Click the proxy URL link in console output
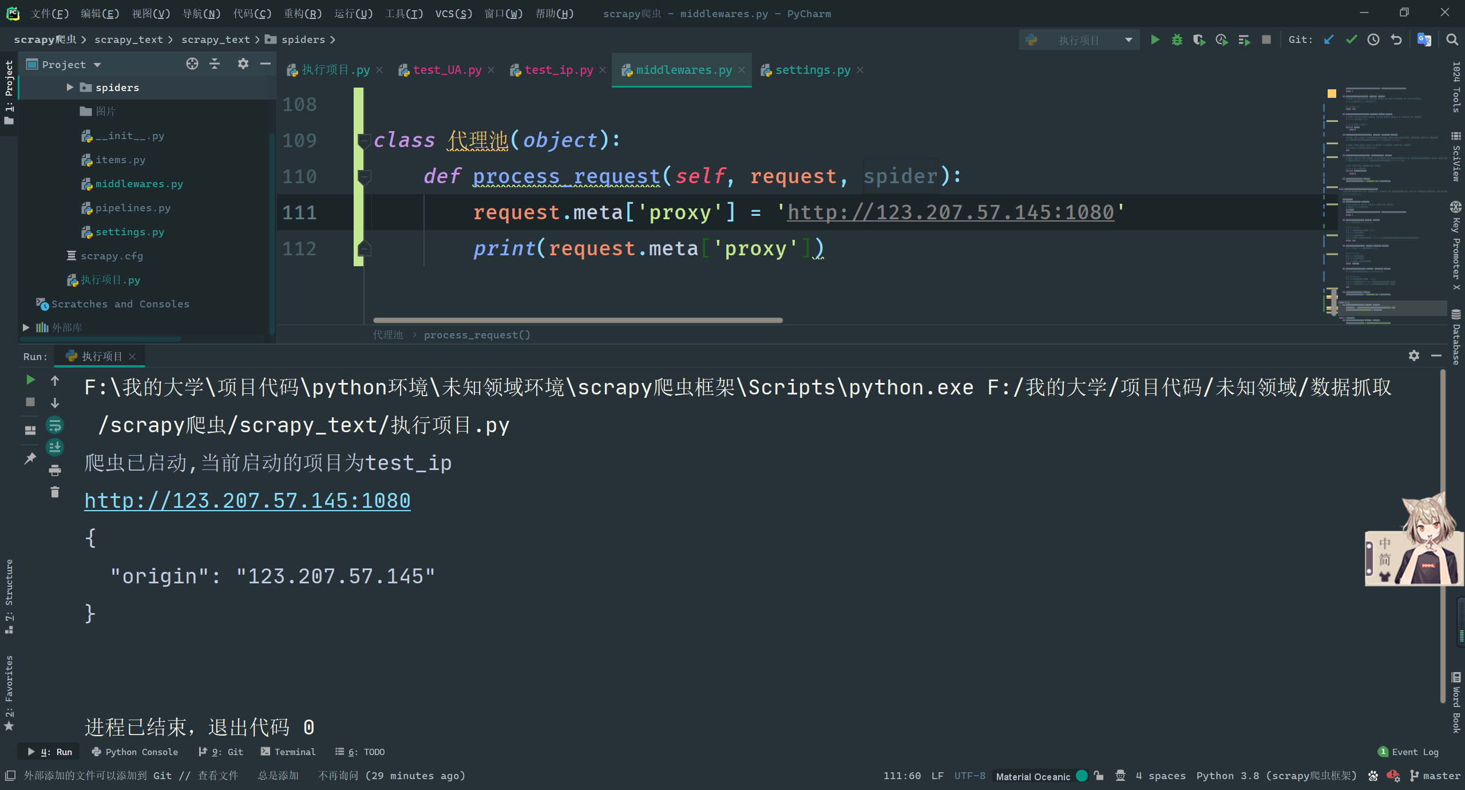This screenshot has height=790, width=1465. tap(247, 500)
